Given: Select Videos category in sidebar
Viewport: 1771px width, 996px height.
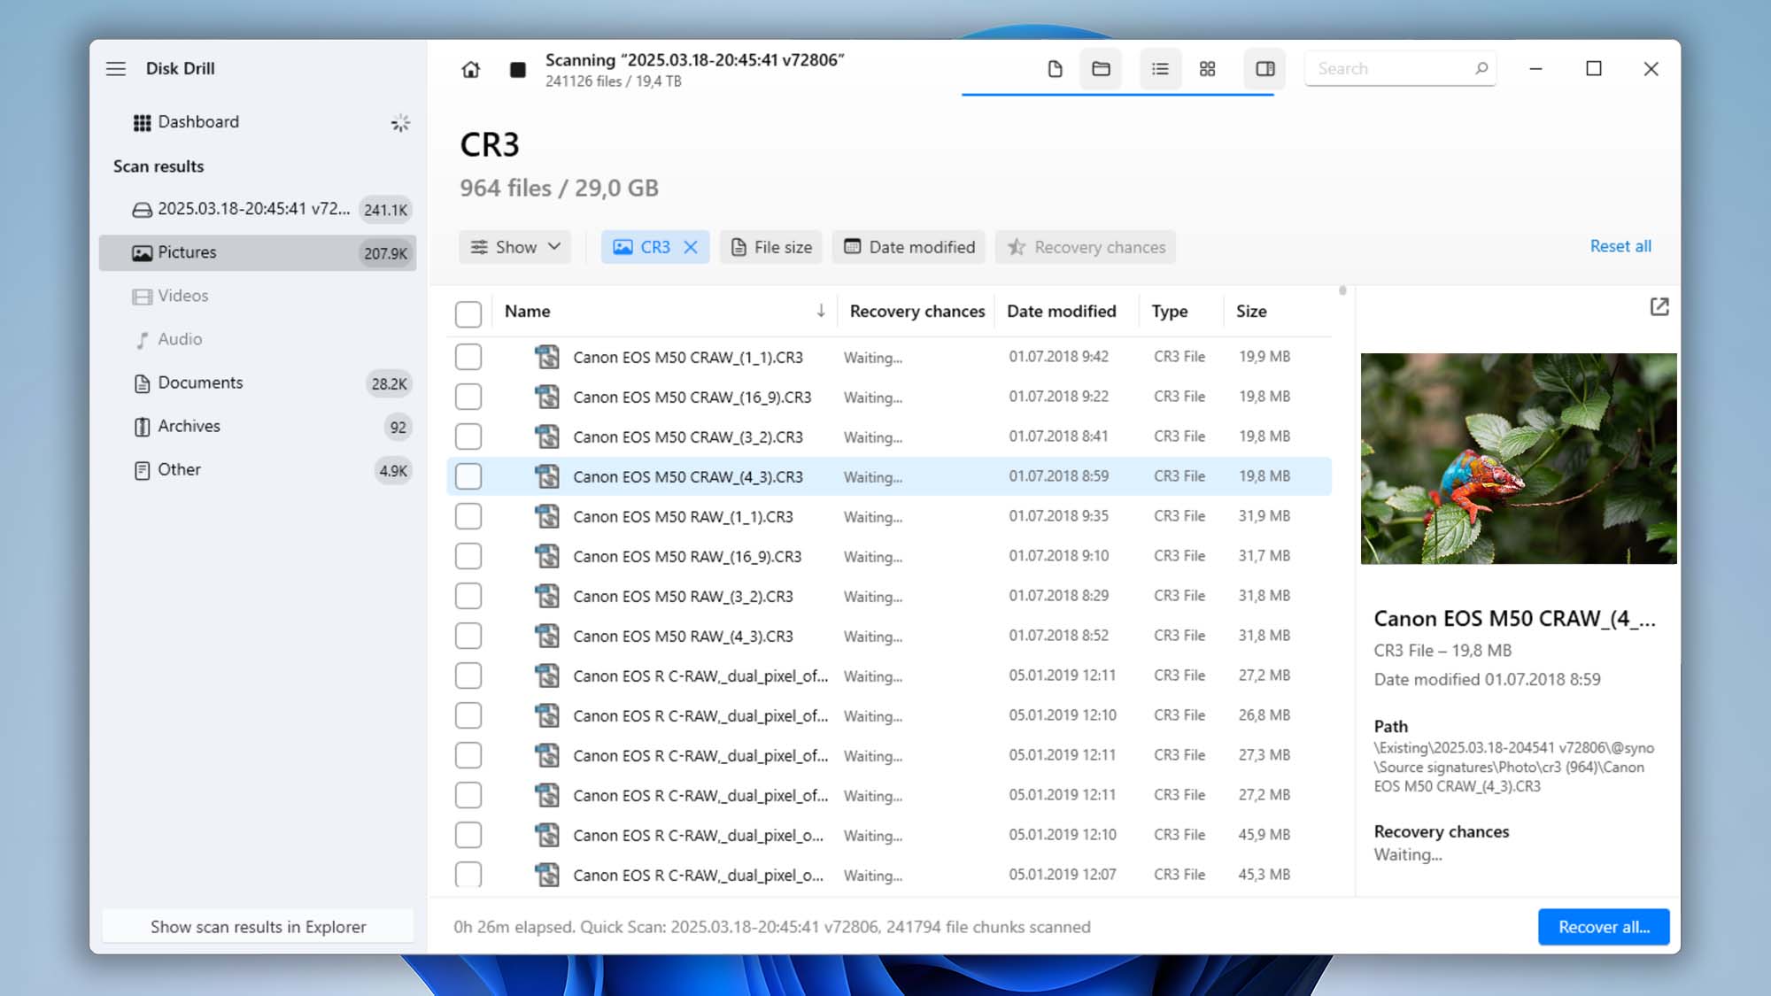Looking at the screenshot, I should [x=257, y=296].
